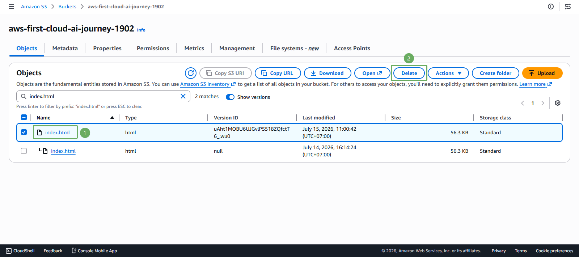Screen dimensions: 579x257
Task: Click the Open button
Action: [372, 73]
